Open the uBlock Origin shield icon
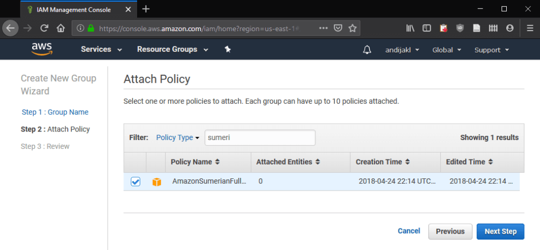The width and height of the screenshot is (540, 250). tap(460, 28)
